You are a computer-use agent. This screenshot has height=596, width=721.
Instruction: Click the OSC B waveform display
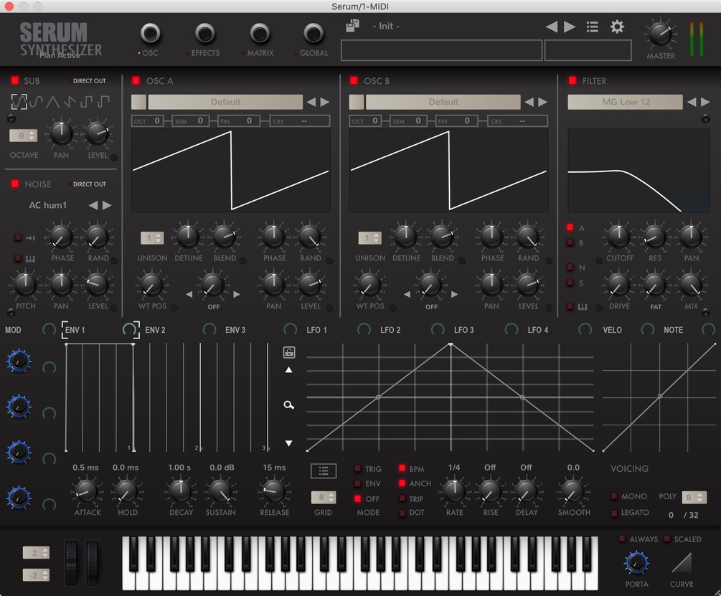click(x=449, y=170)
